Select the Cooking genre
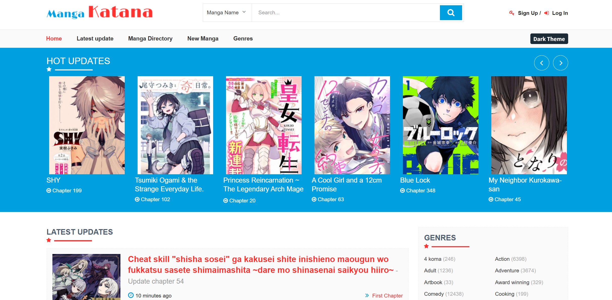Viewport: 612px width, 300px height. [x=505, y=294]
